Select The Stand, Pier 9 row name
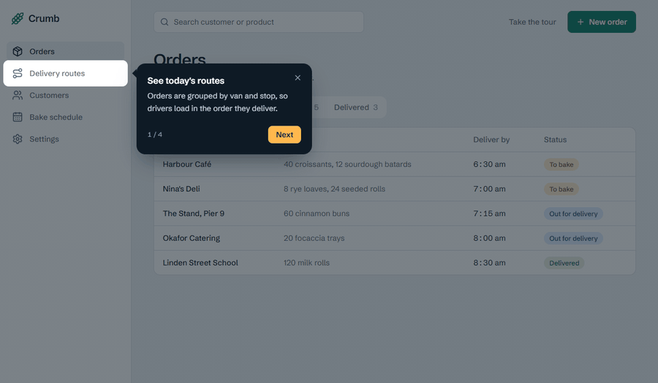Viewport: 658px width, 383px height. 194,214
